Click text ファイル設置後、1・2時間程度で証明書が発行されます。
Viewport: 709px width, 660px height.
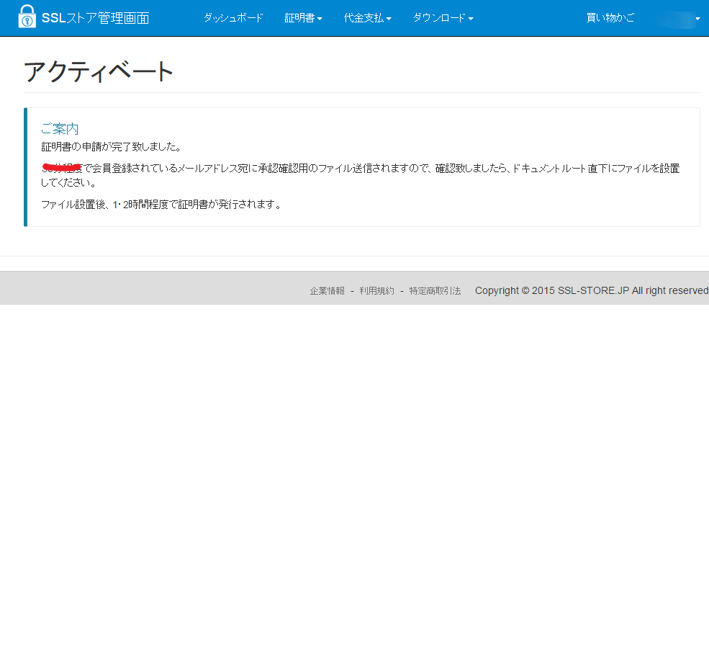(x=161, y=205)
